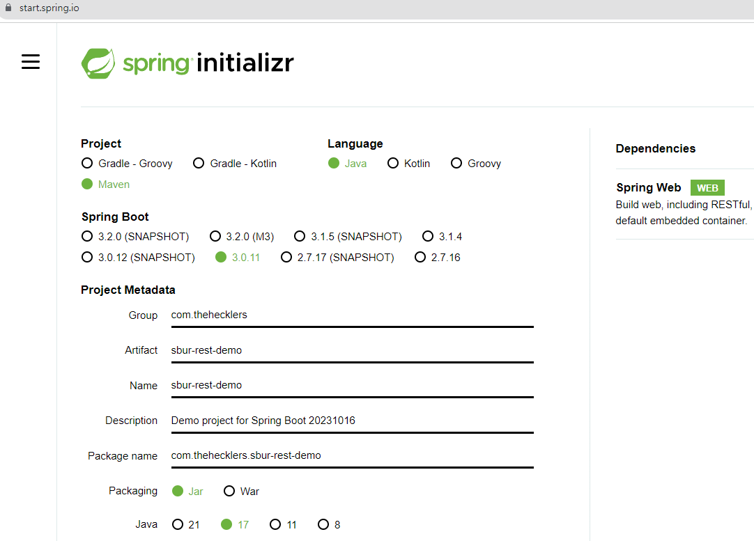Click the green WEB tag badge
Viewport: 754px width, 541px height.
[x=707, y=188]
